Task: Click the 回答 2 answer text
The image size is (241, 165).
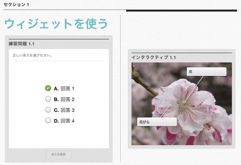Action: [x=68, y=99]
